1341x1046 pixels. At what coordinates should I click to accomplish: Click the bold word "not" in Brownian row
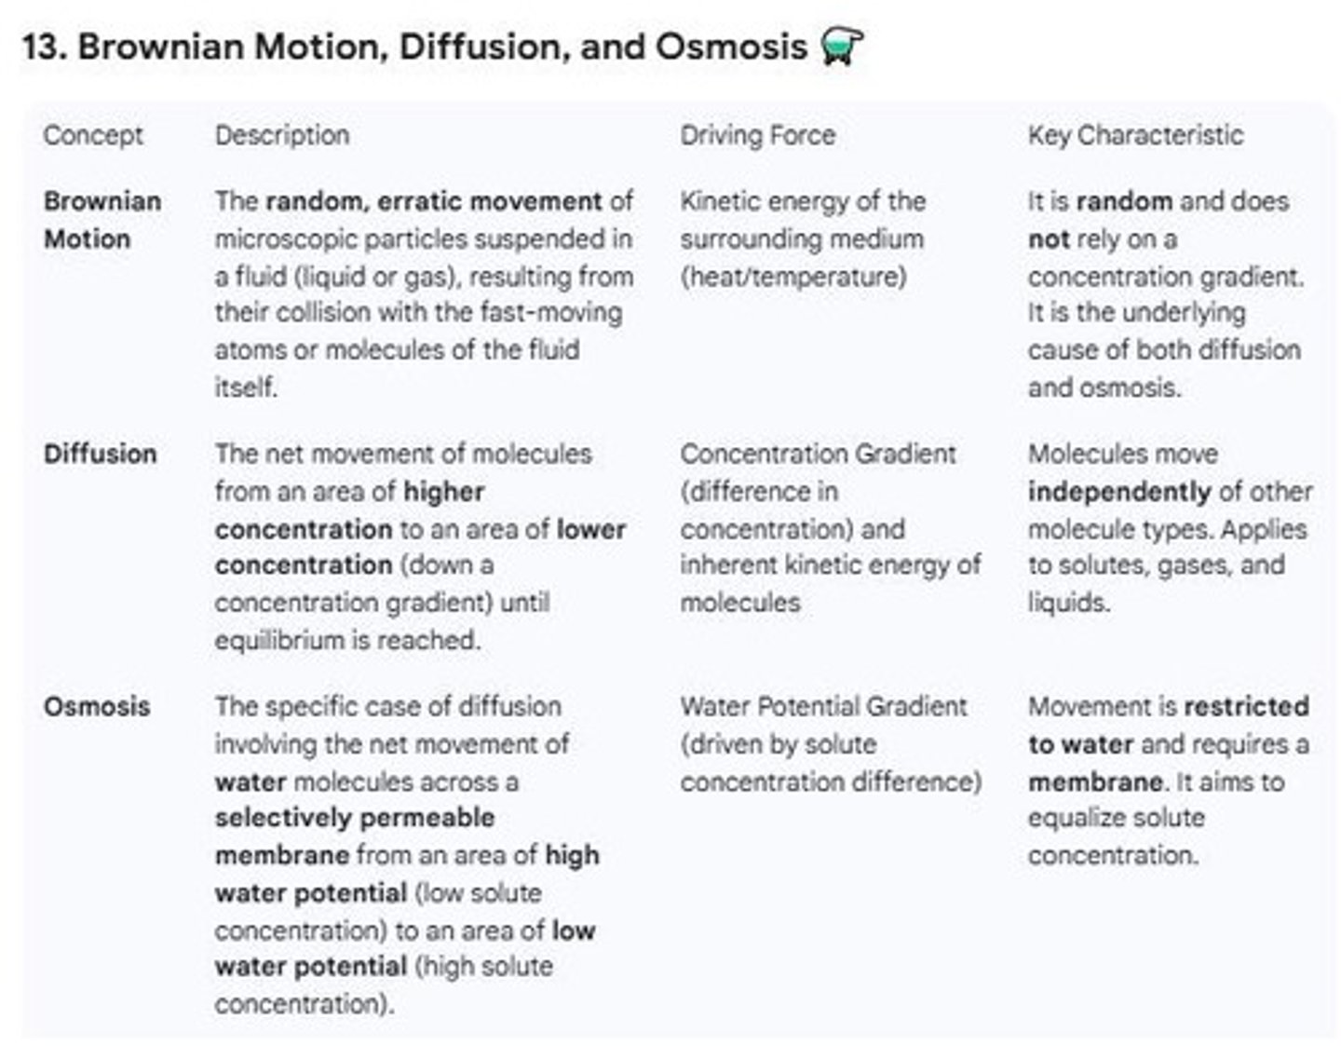coord(1049,239)
